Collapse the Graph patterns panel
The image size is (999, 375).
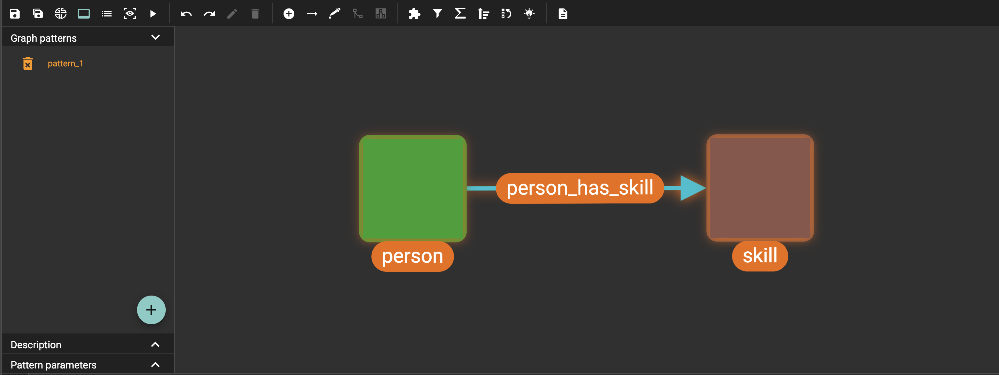[156, 37]
